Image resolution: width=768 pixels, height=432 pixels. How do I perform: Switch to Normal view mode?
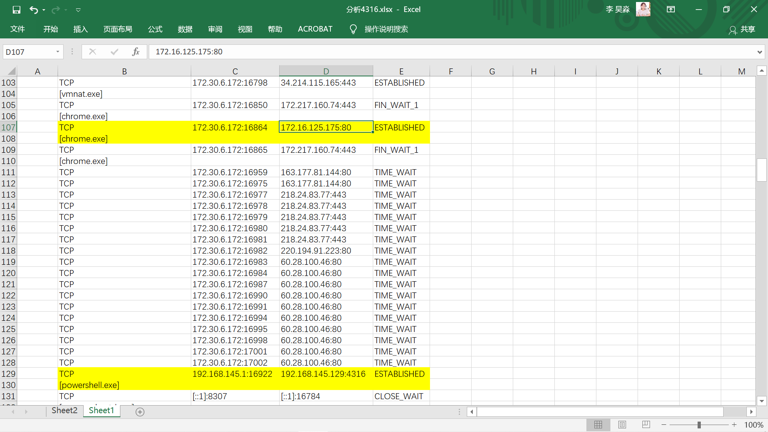click(598, 425)
